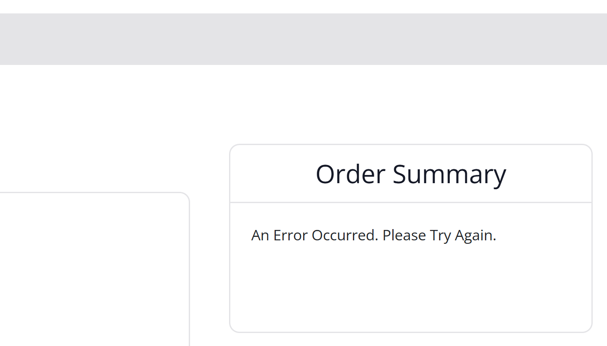
Task: Click the "Order Summary" heading
Action: coord(410,174)
